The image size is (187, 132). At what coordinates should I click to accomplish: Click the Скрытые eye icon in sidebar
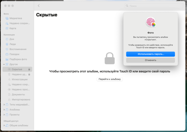9,69
